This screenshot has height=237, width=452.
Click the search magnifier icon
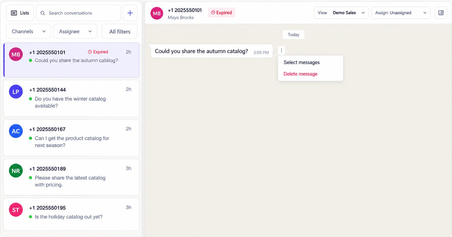pos(43,13)
